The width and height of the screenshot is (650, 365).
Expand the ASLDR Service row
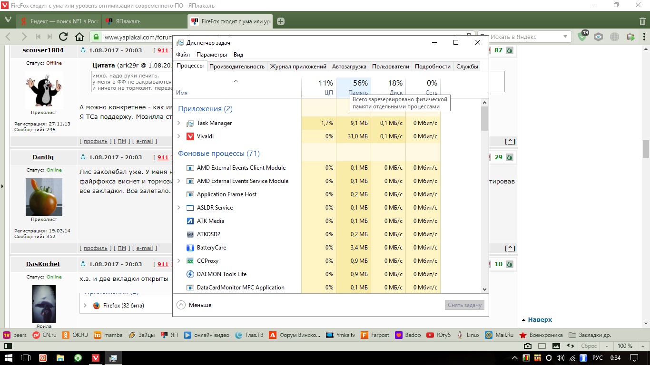click(x=179, y=208)
